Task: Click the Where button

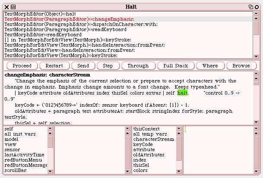Action: 210,66
